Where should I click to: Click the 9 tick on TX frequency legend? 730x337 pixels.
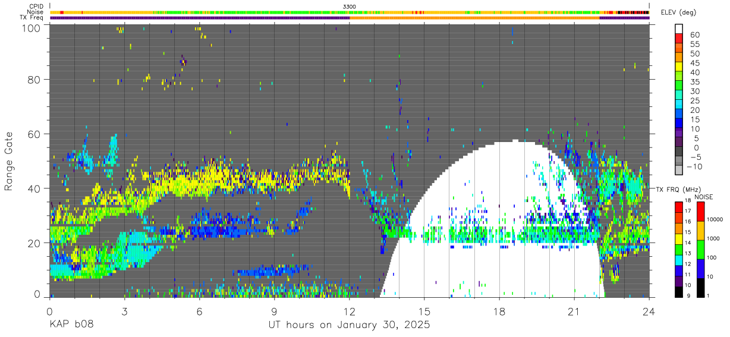(x=690, y=295)
